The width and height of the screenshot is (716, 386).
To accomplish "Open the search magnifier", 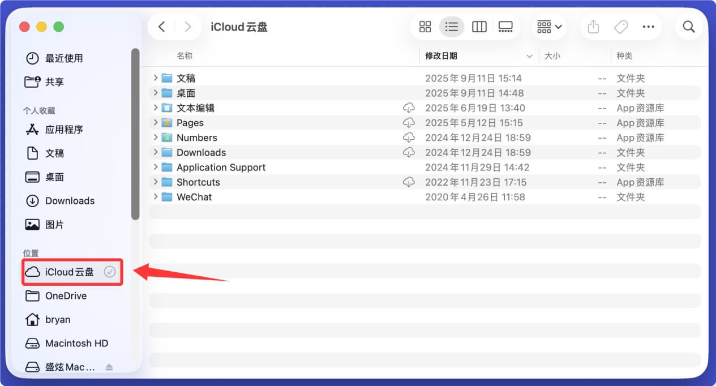I will 688,27.
